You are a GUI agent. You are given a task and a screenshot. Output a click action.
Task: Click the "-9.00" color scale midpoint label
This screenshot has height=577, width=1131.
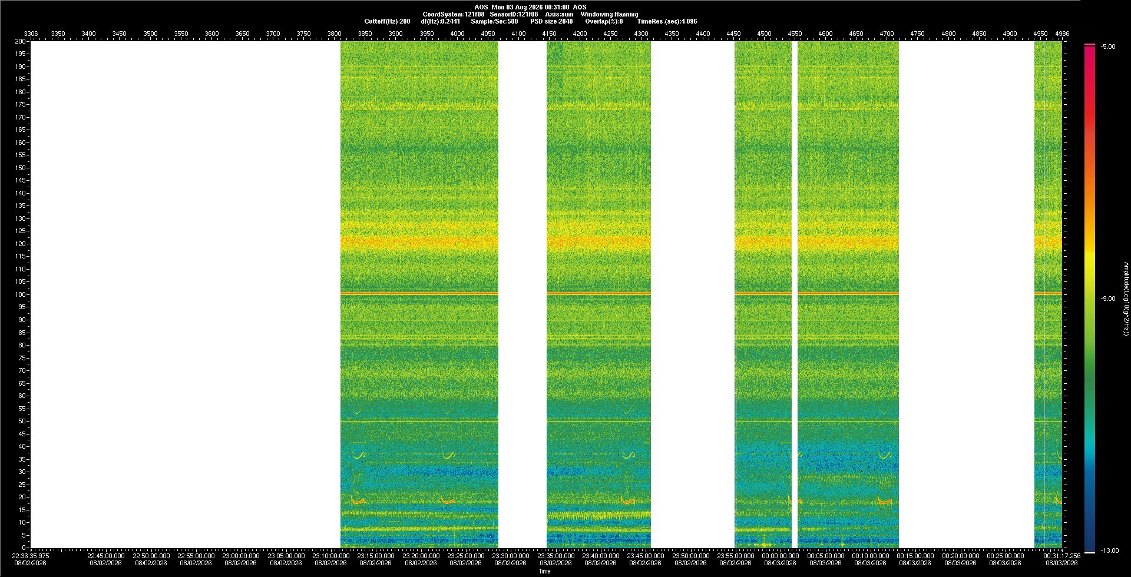click(1108, 299)
